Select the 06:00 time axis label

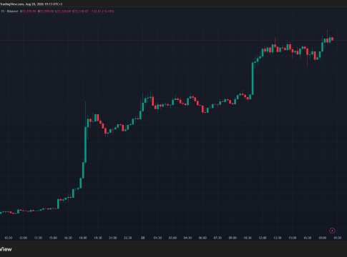[x=202, y=238]
